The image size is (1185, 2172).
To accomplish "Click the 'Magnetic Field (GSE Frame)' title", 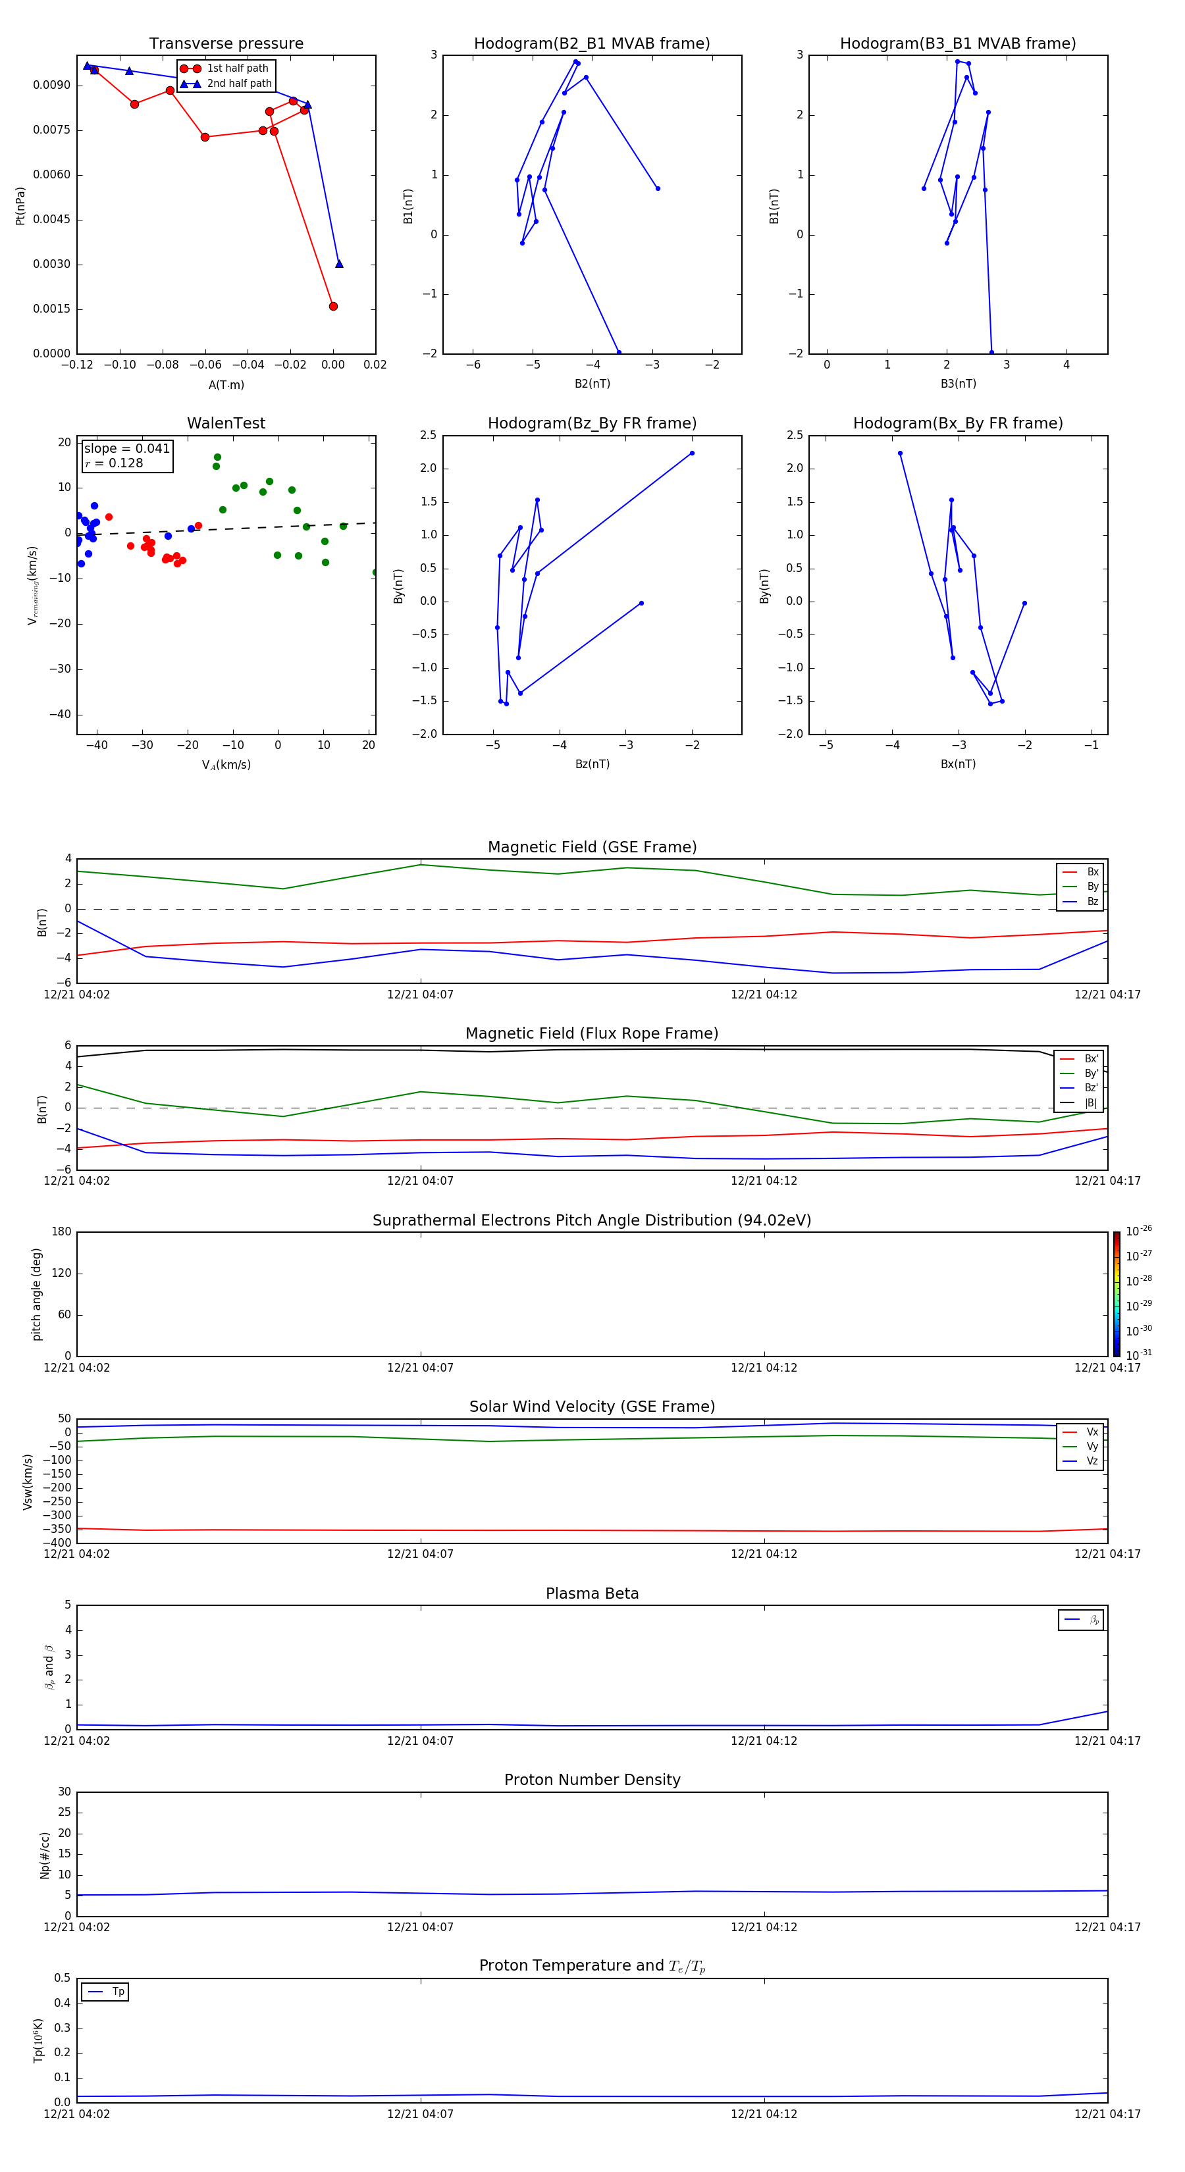I will (592, 847).
